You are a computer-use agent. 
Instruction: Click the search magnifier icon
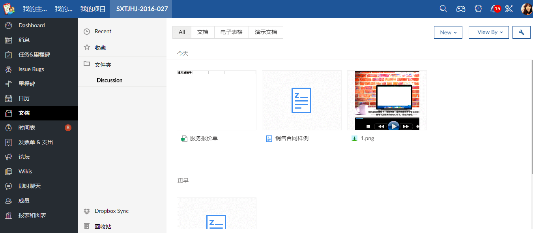[443, 9]
